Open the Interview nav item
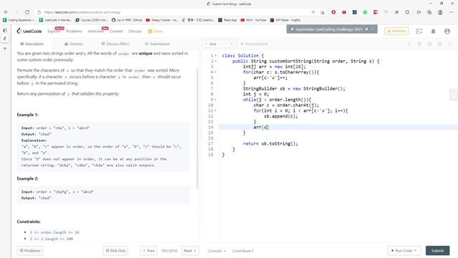 tap(95, 32)
